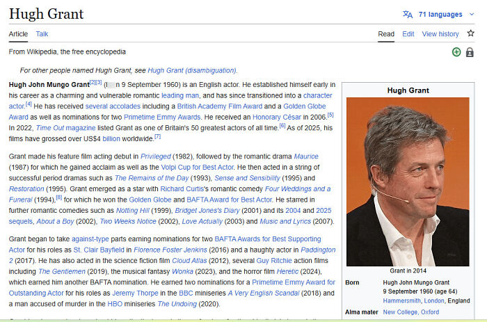Click the star icon to watch this page
The height and width of the screenshot is (322, 487).
click(x=471, y=33)
